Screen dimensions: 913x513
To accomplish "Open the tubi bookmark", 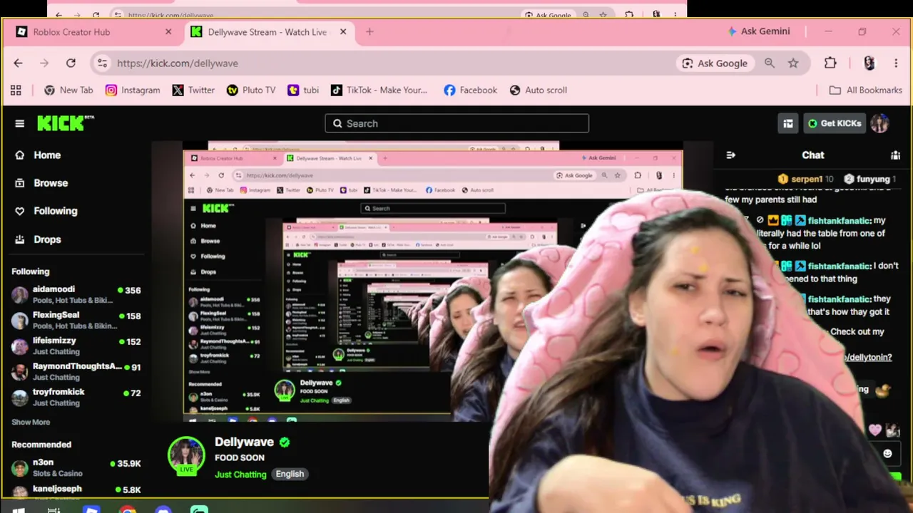I will tap(303, 90).
